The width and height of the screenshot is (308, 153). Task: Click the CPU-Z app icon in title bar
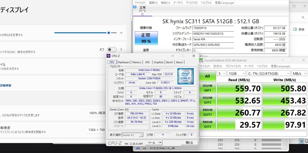tap(109, 56)
